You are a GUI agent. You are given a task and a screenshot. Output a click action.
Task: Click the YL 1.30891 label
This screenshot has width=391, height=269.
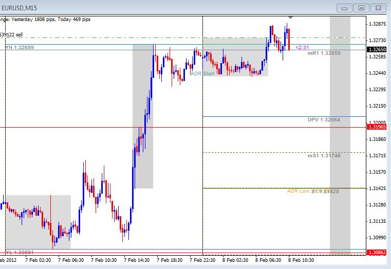(x=20, y=252)
